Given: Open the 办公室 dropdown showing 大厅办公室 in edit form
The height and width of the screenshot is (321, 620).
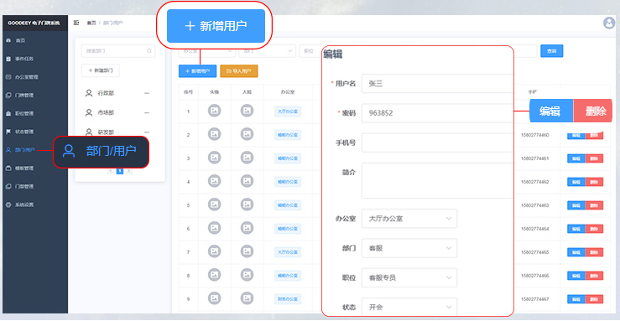Looking at the screenshot, I should (409, 219).
